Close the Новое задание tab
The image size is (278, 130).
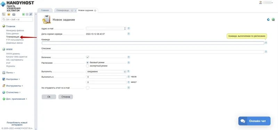coord(95,11)
